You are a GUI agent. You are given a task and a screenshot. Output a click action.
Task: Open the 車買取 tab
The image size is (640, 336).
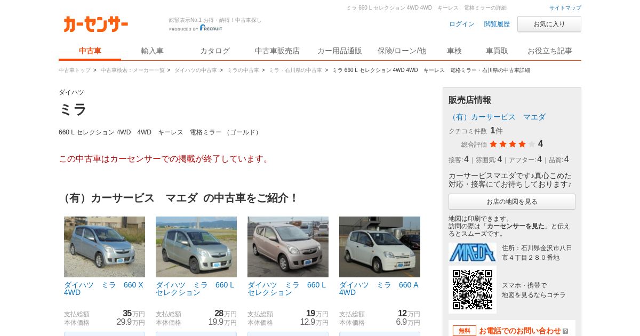[x=497, y=51]
